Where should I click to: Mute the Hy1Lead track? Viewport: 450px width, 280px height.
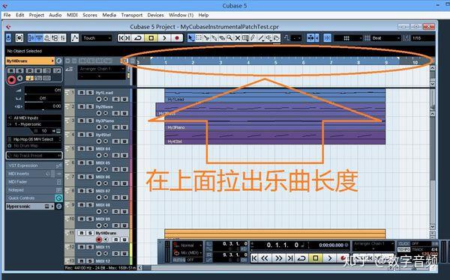tap(82, 93)
